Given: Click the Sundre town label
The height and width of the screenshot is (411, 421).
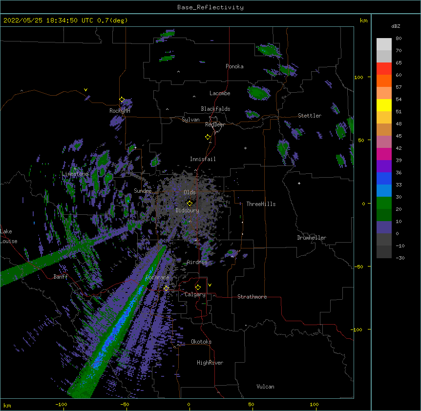Looking at the screenshot, I should coord(143,191).
